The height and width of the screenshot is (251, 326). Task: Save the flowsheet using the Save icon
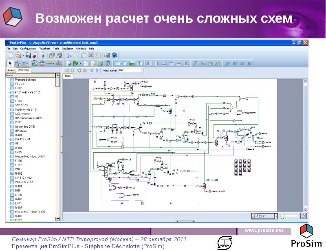coord(28,56)
